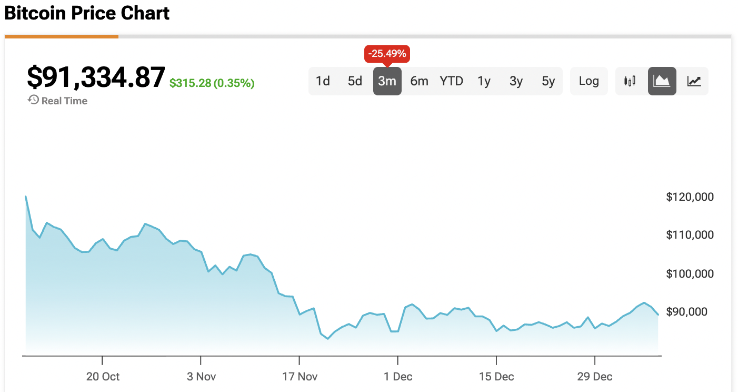The height and width of the screenshot is (392, 738).
Task: Click the green $315.28 (0.35%) change
Action: coord(212,83)
